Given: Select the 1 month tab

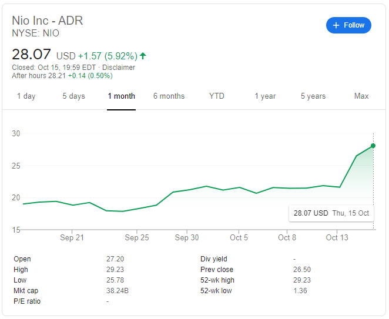Looking at the screenshot, I should (x=121, y=96).
